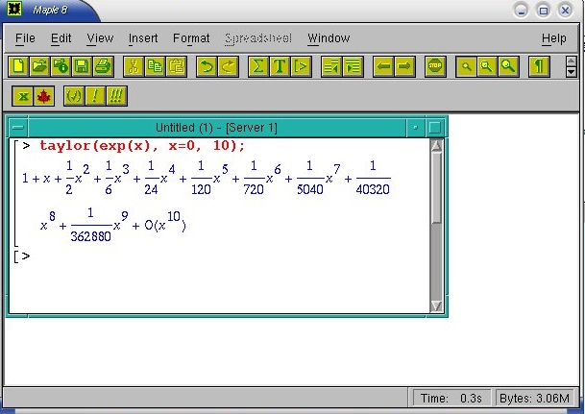Open the Insert menu
This screenshot has width=585, height=414.
(x=143, y=38)
